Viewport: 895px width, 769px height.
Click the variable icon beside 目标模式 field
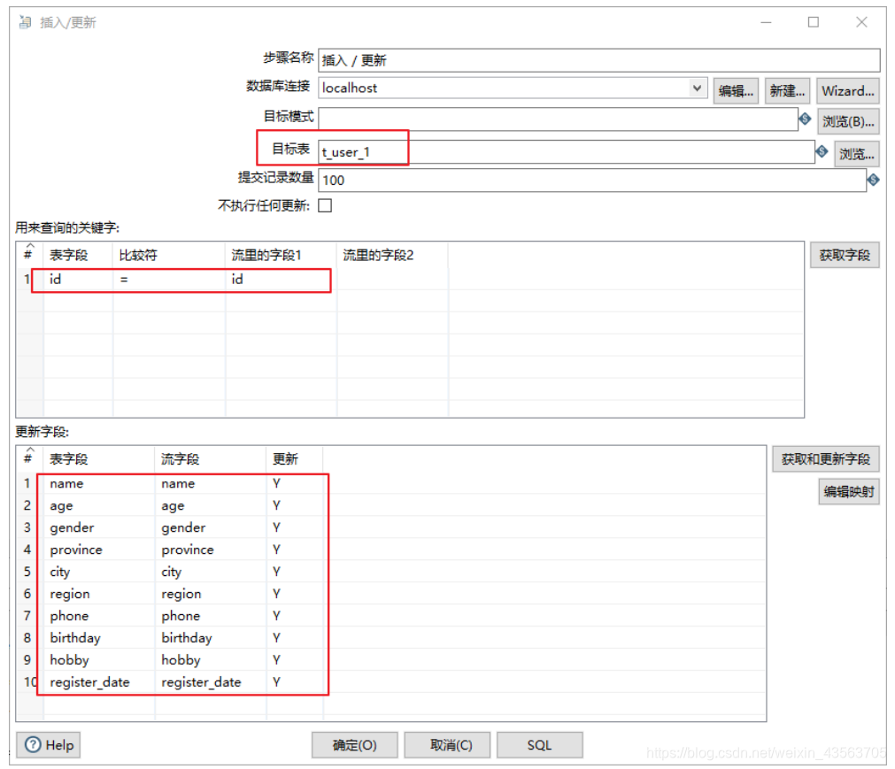pyautogui.click(x=805, y=119)
